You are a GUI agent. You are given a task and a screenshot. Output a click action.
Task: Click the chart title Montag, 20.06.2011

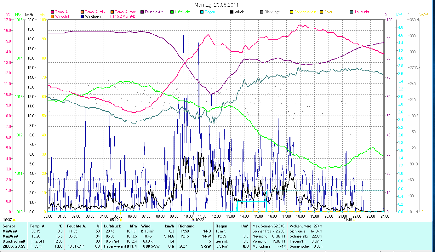pyautogui.click(x=216, y=5)
